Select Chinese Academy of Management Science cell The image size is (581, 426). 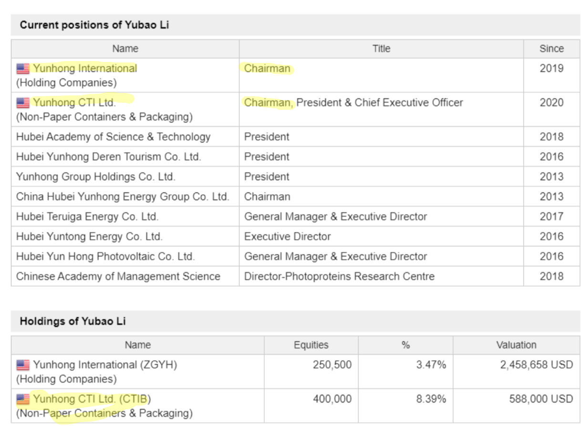[125, 277]
